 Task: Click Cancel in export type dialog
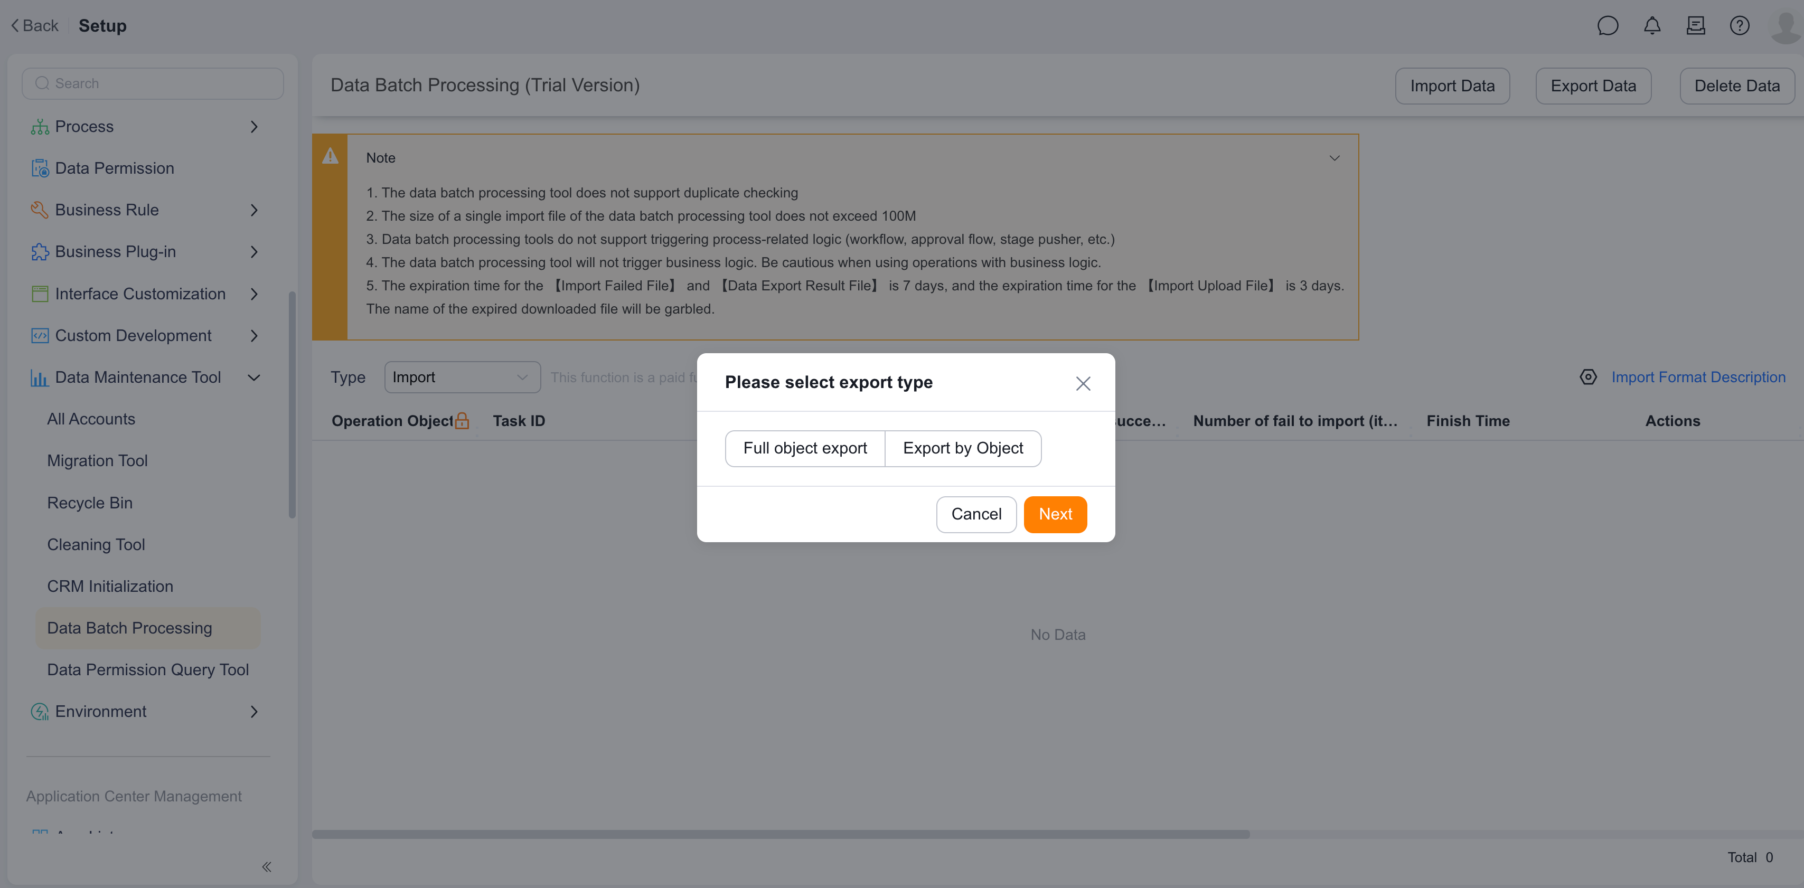point(976,514)
